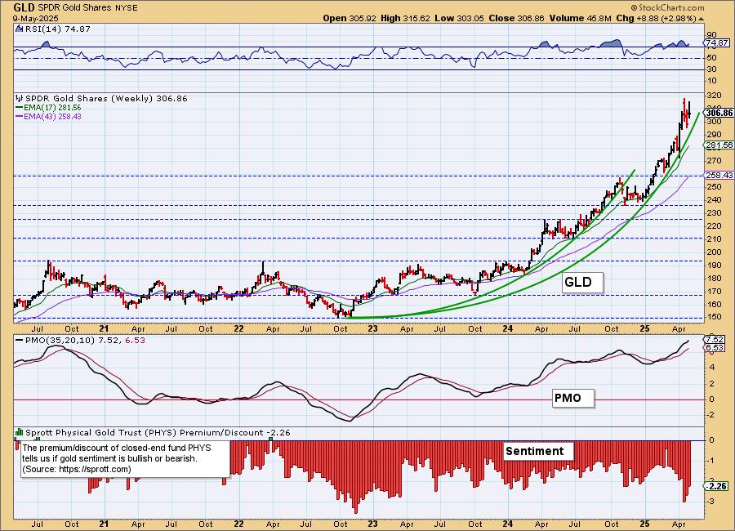Click 'Sprott Physical Gold Trust (PHYS) Premium/Discount' label
This screenshot has height=531, width=735.
145,432
